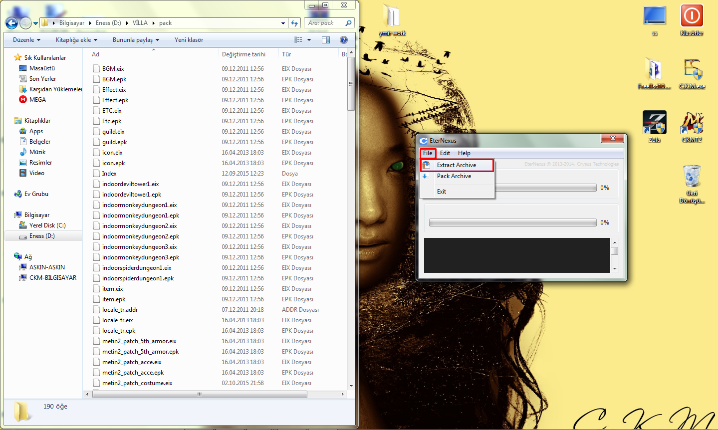Open the ymir work desktop folder
Screen dimensions: 718x430
pyautogui.click(x=392, y=20)
